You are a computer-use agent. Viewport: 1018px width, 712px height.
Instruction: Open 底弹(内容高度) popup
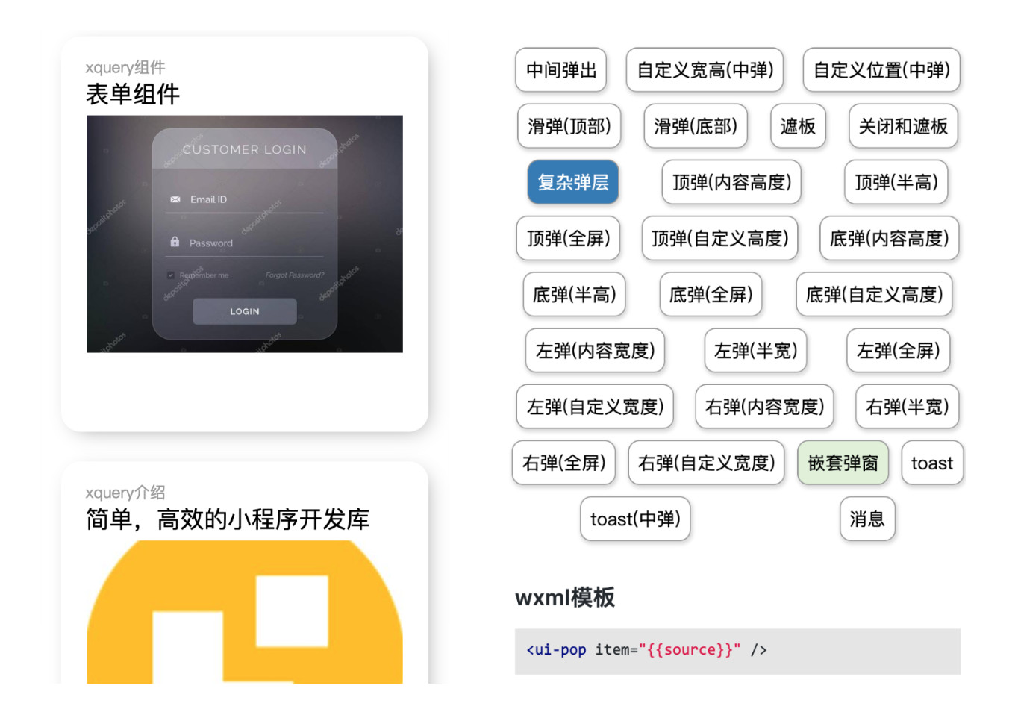click(x=889, y=238)
